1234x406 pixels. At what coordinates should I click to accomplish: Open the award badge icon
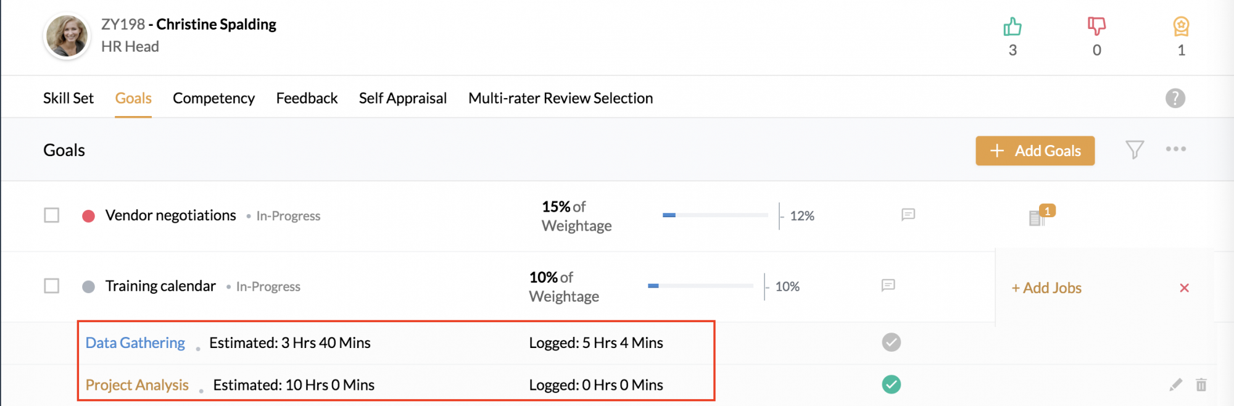click(1181, 27)
